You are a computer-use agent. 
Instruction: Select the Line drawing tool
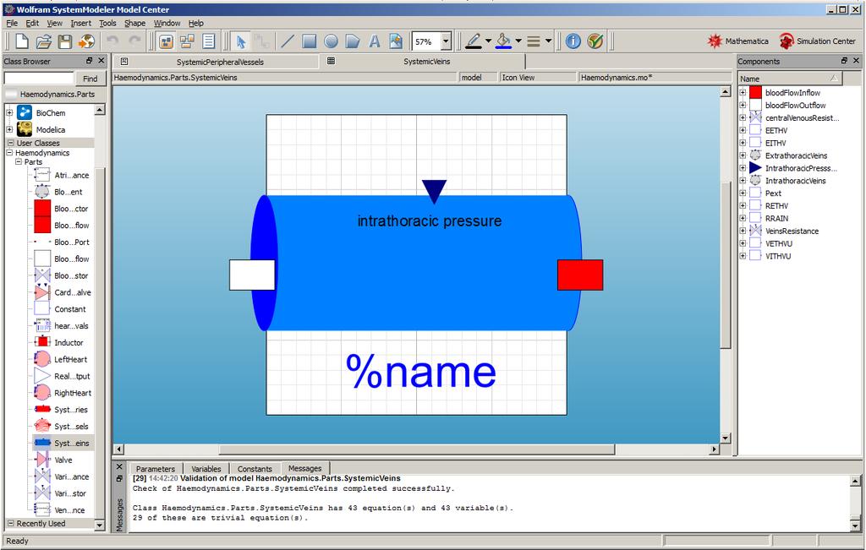pyautogui.click(x=288, y=41)
